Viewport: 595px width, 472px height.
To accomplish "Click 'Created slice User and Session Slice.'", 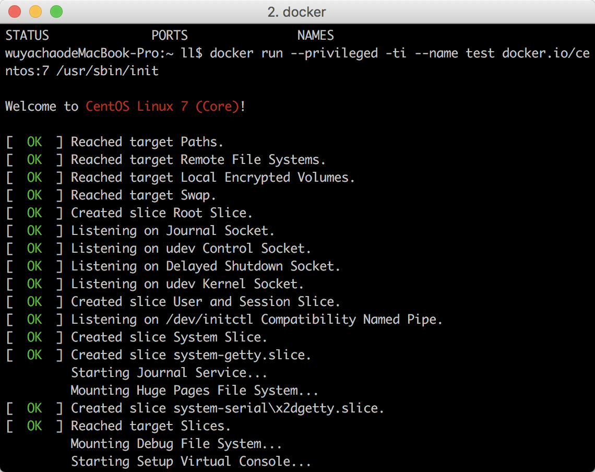I will 206,302.
